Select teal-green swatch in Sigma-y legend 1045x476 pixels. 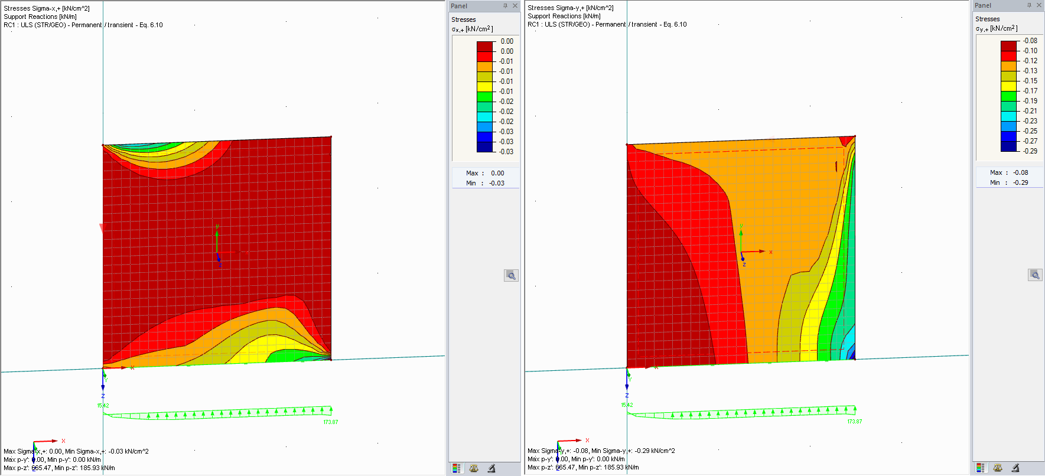1008,106
